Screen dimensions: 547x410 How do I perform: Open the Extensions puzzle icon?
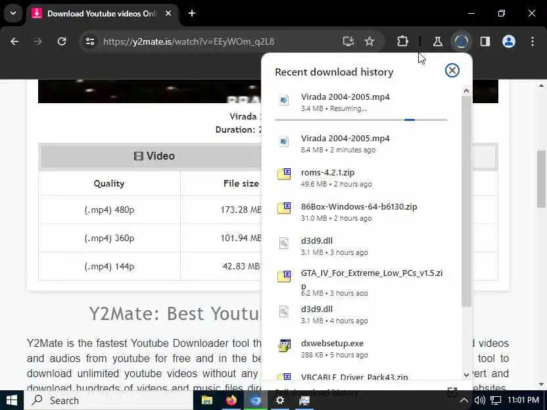pyautogui.click(x=402, y=41)
